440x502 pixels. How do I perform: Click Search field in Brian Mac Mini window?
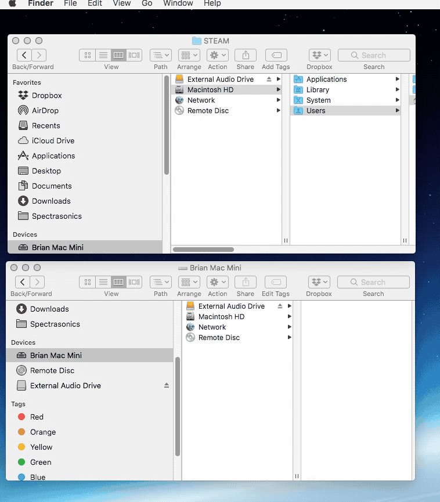pyautogui.click(x=373, y=282)
